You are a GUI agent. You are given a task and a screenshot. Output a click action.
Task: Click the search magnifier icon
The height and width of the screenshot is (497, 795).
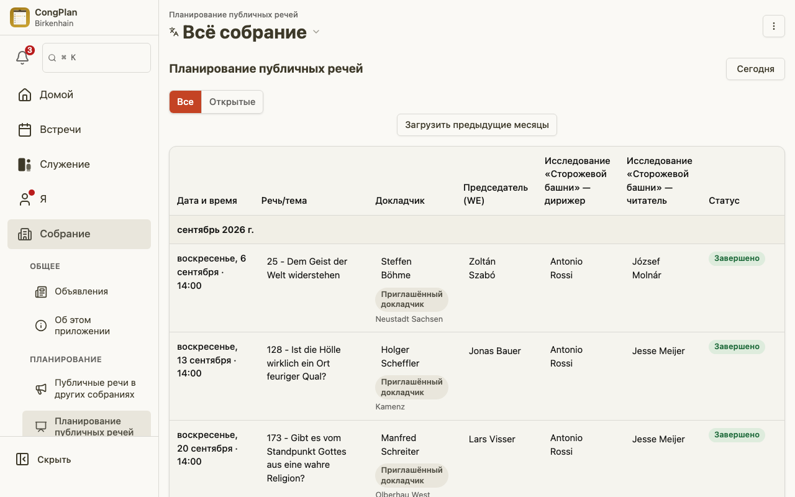tap(52, 58)
